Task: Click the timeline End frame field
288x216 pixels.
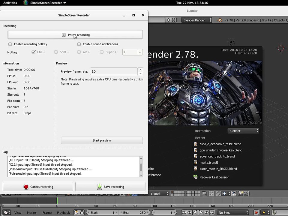Action: pyautogui.click(x=135, y=212)
